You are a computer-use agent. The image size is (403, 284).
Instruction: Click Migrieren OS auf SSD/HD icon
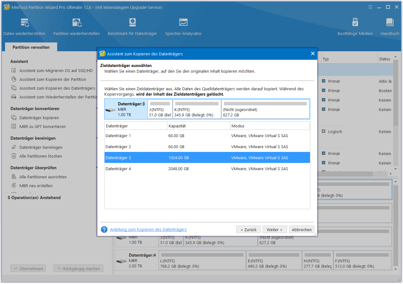pos(14,70)
